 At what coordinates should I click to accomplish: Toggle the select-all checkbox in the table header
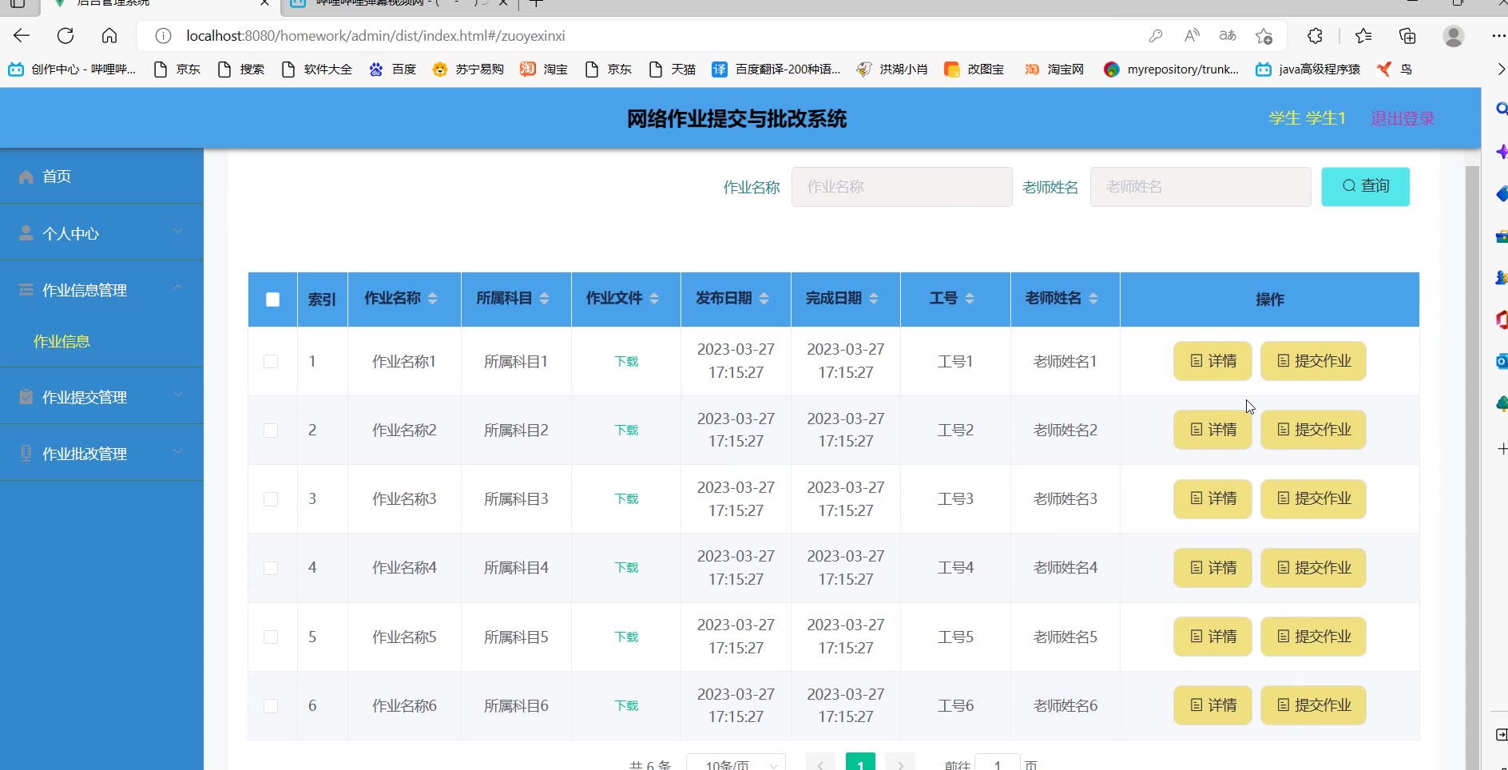pos(272,300)
